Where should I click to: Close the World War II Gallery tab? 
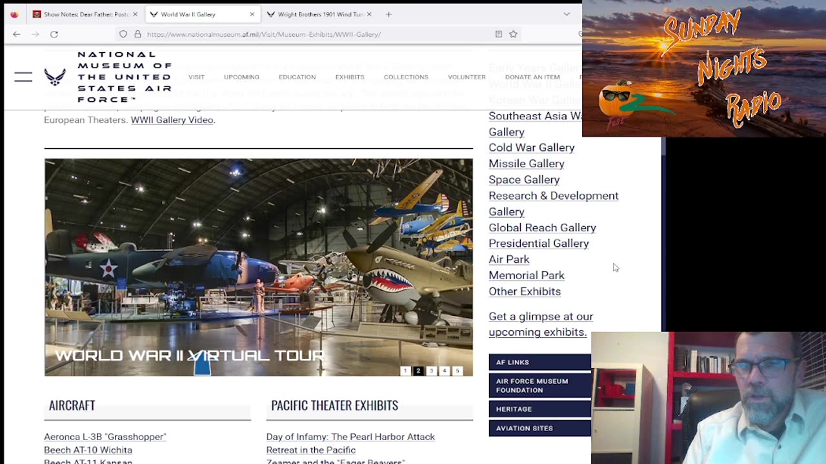[252, 14]
